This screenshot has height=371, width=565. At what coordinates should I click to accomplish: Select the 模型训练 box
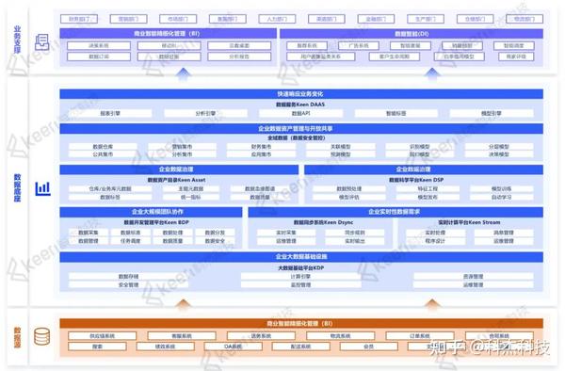[x=502, y=188]
